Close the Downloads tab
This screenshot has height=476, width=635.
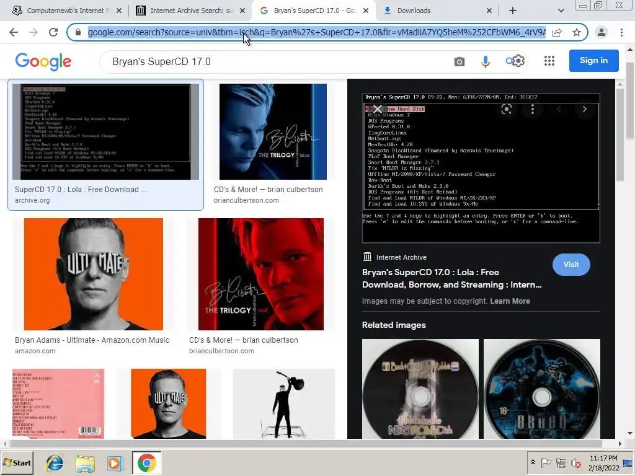[489, 11]
